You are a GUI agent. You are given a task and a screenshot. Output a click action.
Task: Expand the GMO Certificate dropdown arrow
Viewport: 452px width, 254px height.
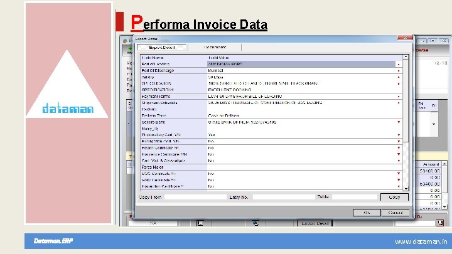click(x=399, y=180)
